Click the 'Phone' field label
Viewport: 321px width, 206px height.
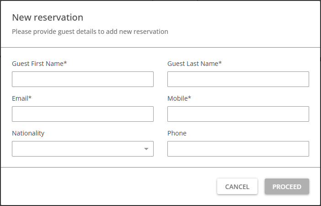coord(177,133)
